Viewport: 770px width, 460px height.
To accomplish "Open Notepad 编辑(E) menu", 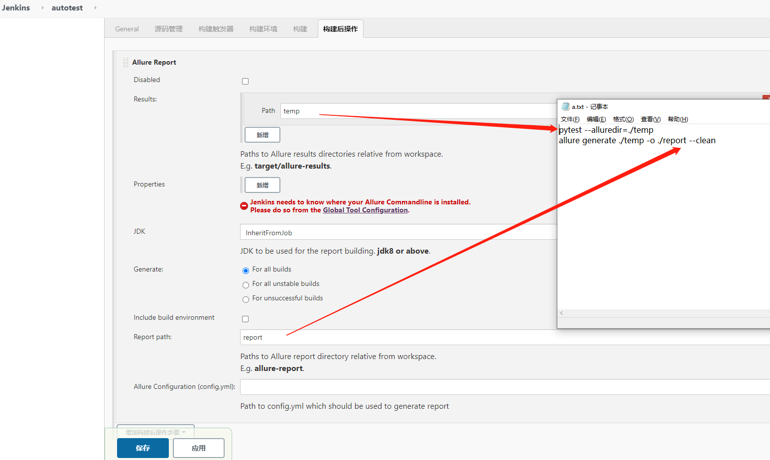I will (x=596, y=119).
